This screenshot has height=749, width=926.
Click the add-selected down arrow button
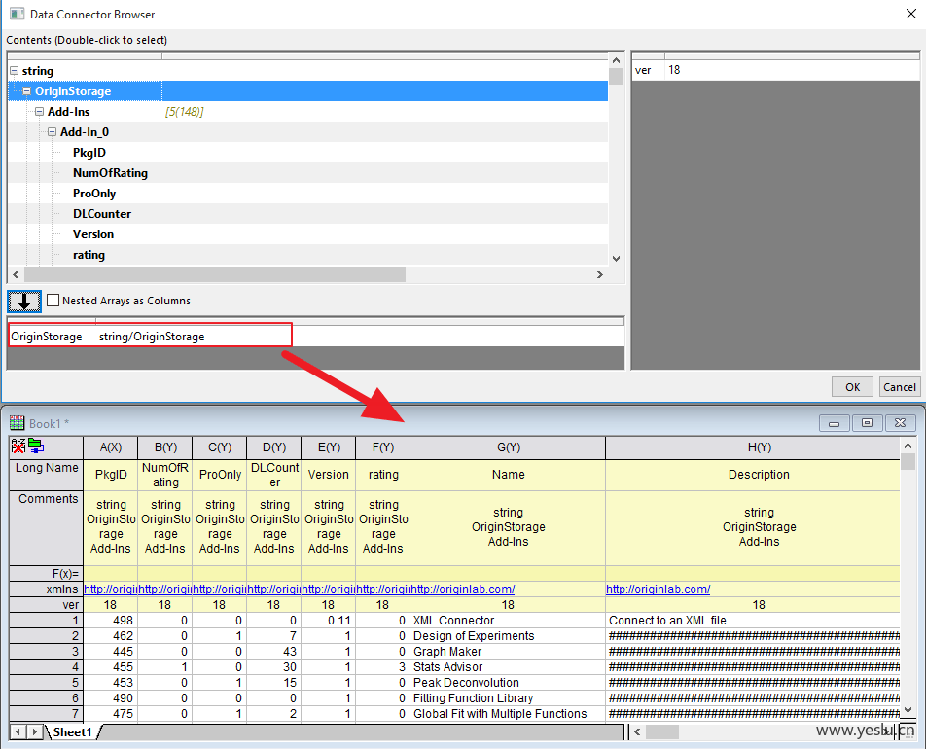(x=24, y=302)
